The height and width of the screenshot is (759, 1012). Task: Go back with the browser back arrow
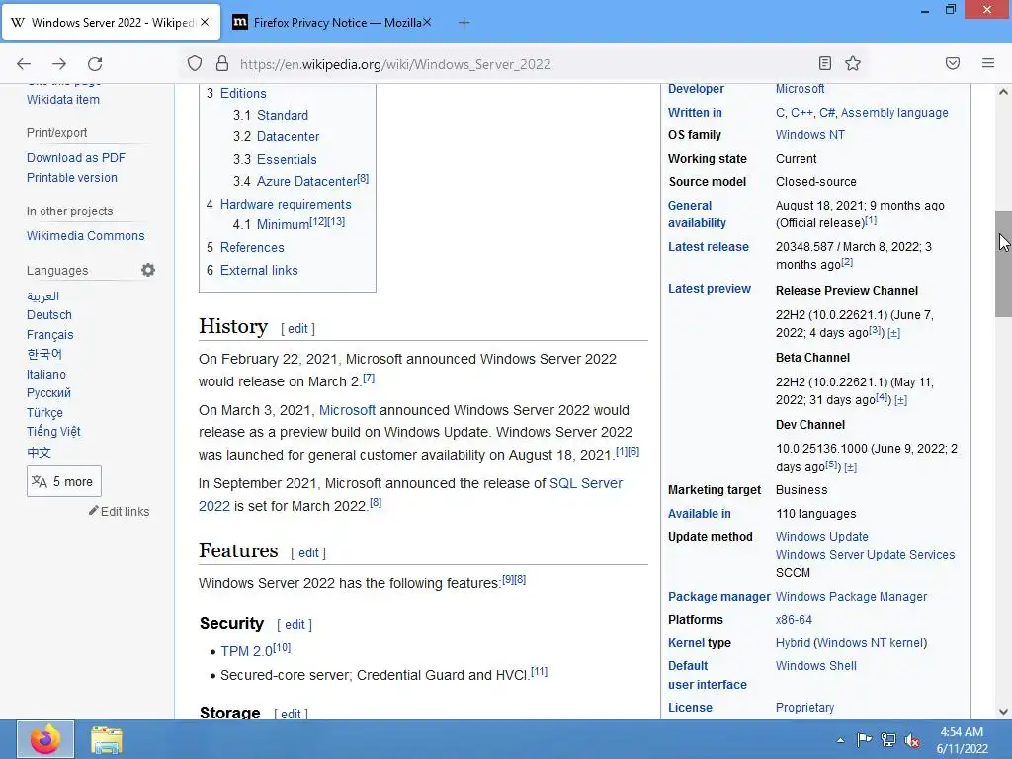(24, 64)
